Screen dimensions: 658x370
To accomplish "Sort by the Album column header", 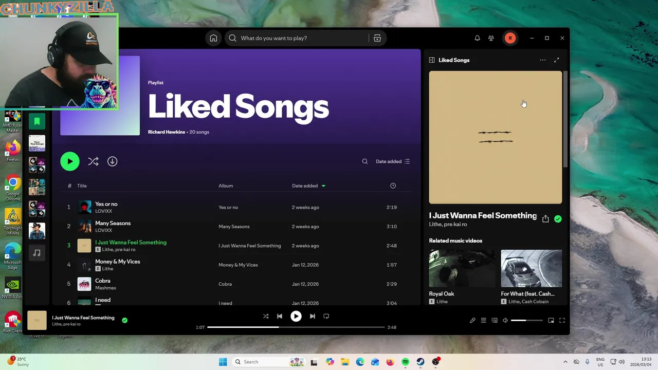I will (x=226, y=186).
